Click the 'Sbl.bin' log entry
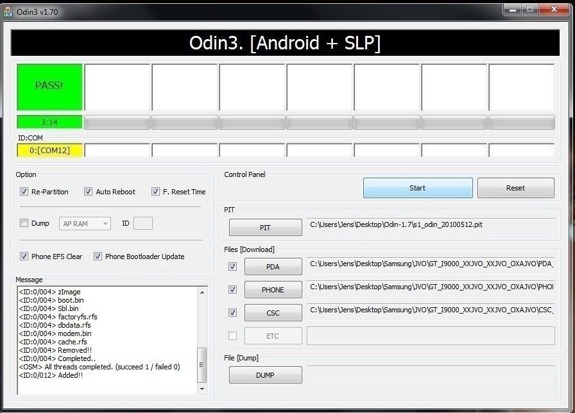This screenshot has height=413, width=575. tap(49, 308)
